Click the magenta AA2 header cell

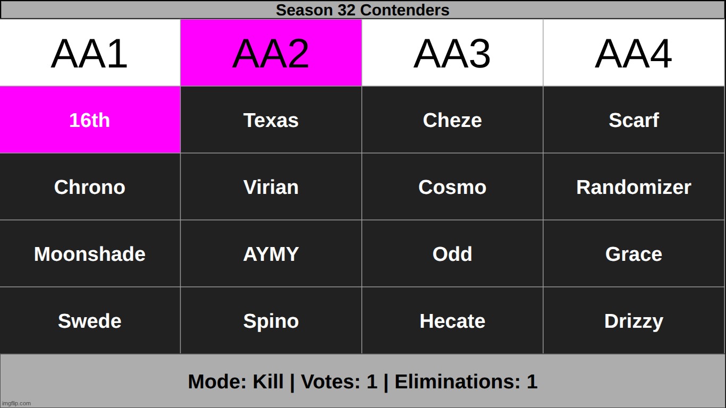point(271,53)
